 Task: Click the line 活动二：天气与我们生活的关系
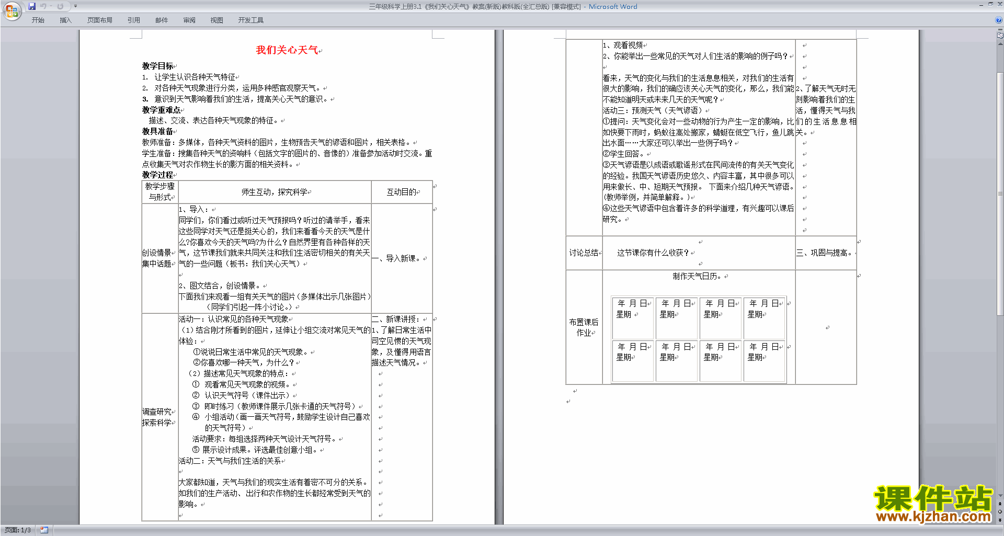(x=230, y=461)
